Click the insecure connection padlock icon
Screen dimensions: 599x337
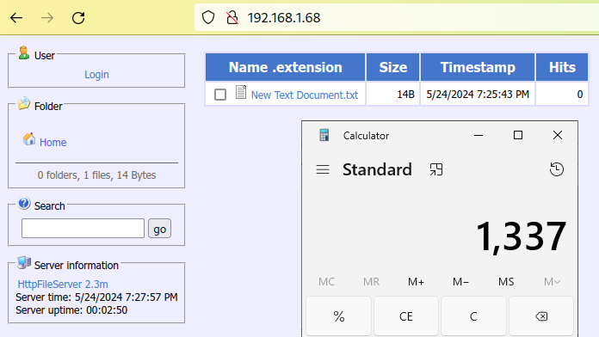click(232, 17)
